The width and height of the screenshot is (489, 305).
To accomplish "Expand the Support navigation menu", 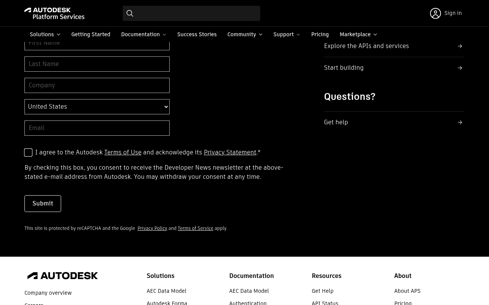I will point(287,34).
